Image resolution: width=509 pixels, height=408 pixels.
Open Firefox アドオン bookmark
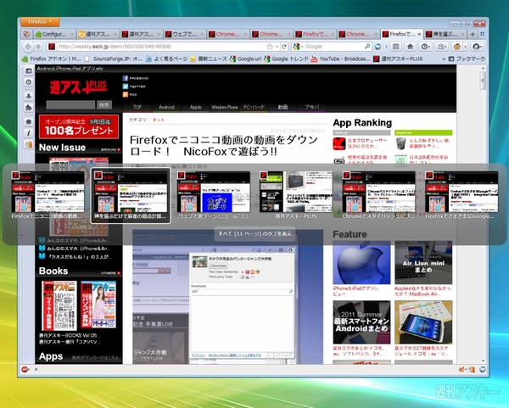pos(51,59)
